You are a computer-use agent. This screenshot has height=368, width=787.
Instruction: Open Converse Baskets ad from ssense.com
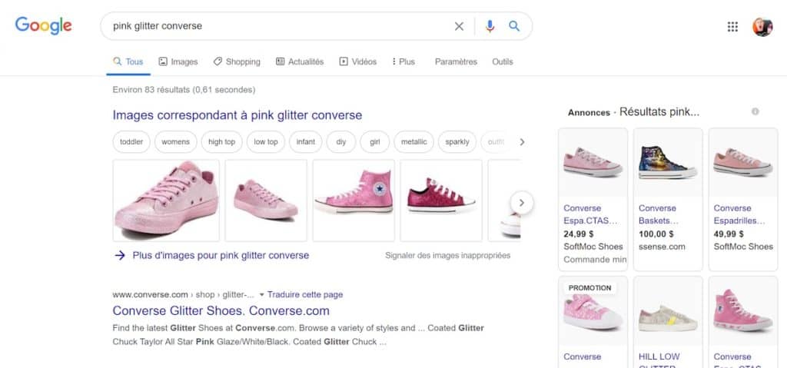668,199
